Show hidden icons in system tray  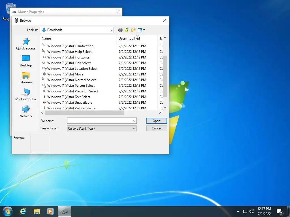pos(238,211)
